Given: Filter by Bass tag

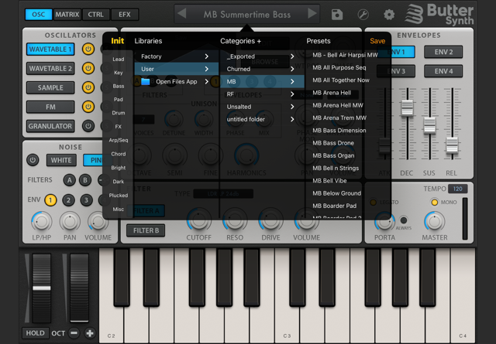Looking at the screenshot, I should [119, 86].
